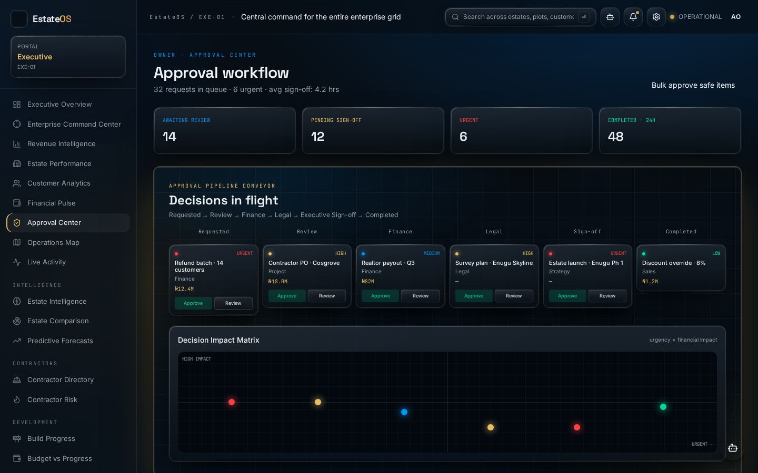The image size is (758, 473).
Task: Click Bulk approve safe items
Action: pyautogui.click(x=693, y=85)
